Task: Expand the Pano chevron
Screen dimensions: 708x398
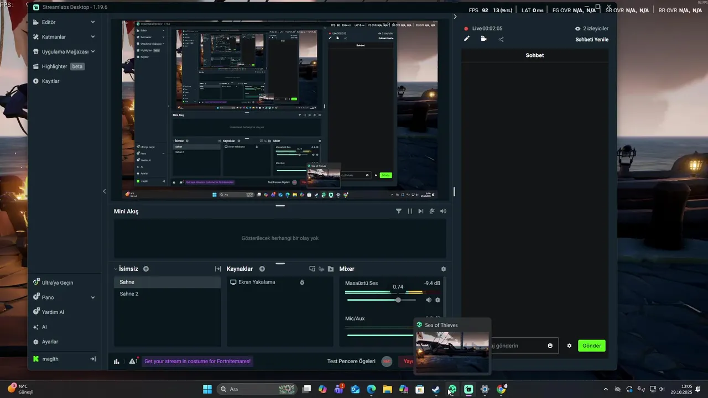Action: tap(93, 297)
